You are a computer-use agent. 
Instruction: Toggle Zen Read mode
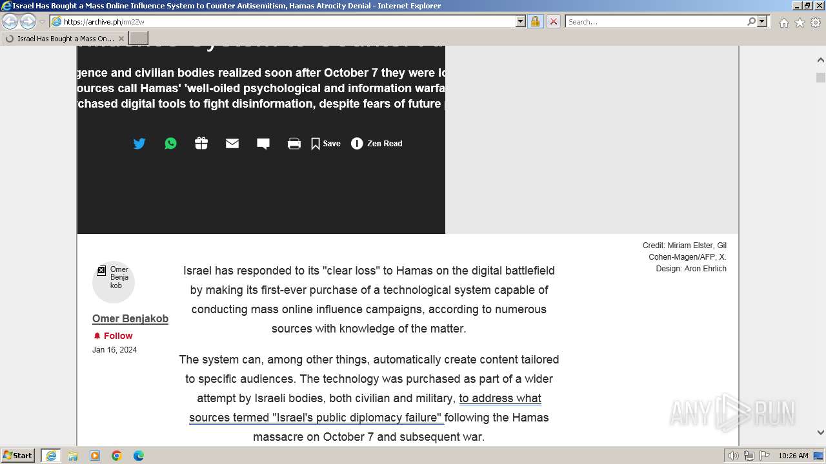click(x=377, y=144)
